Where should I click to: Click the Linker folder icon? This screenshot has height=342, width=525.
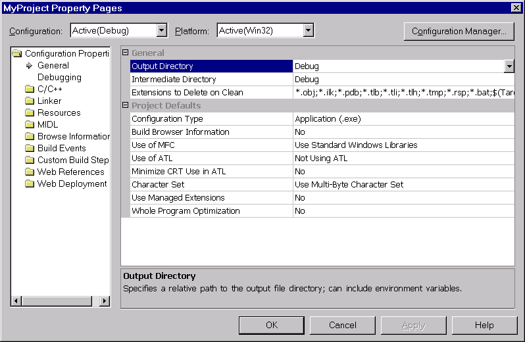30,101
